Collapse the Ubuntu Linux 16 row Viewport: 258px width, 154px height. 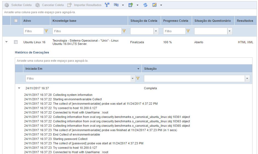[x=6, y=42]
